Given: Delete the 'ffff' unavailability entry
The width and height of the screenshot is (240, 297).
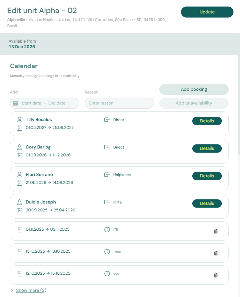Looking at the screenshot, I should click(216, 231).
